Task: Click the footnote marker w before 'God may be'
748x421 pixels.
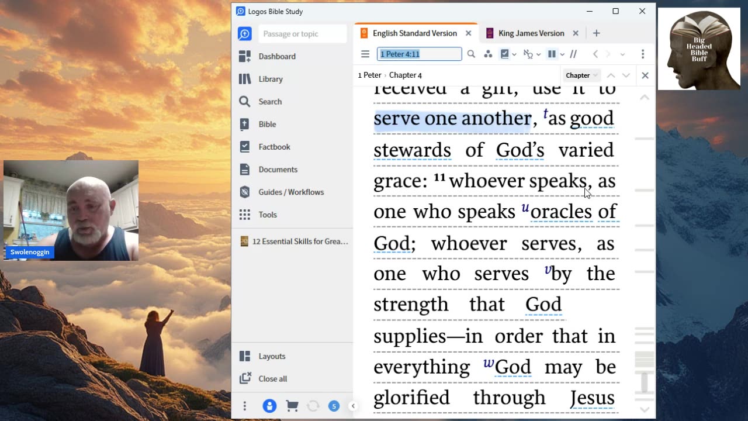Action: point(489,363)
